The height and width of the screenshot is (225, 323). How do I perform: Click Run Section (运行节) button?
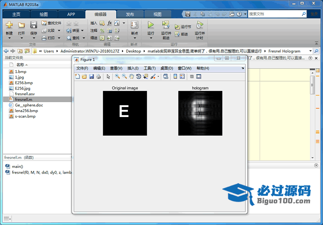click(183, 27)
